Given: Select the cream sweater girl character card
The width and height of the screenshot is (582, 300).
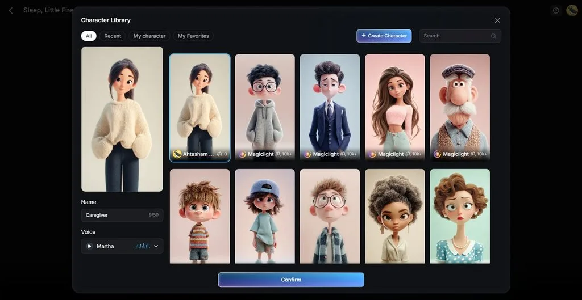Looking at the screenshot, I should click(199, 108).
